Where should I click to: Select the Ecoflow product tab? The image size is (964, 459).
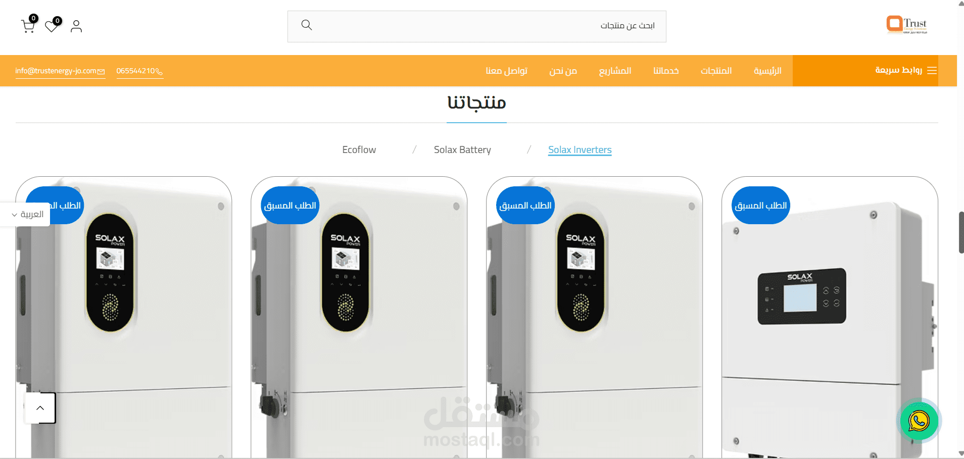pyautogui.click(x=359, y=150)
